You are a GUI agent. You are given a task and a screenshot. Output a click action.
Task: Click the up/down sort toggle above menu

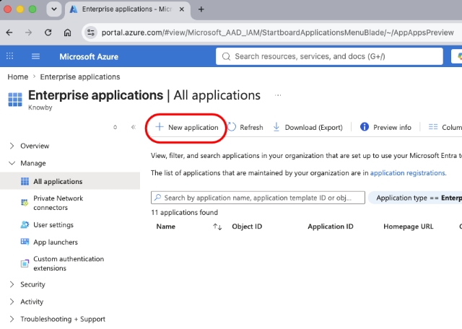tap(115, 127)
